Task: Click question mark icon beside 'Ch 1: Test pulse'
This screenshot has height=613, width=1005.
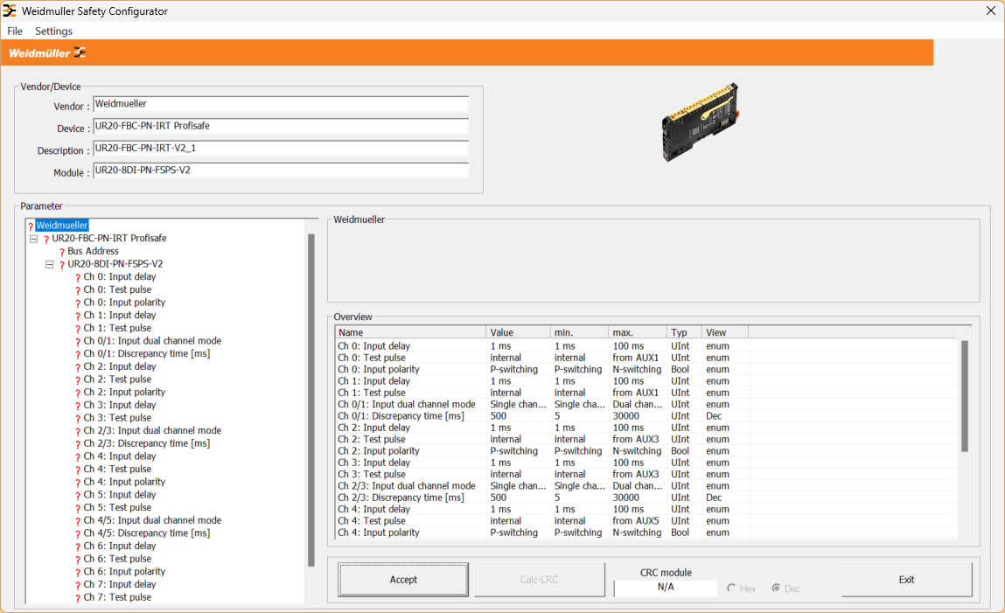Action: tap(78, 330)
